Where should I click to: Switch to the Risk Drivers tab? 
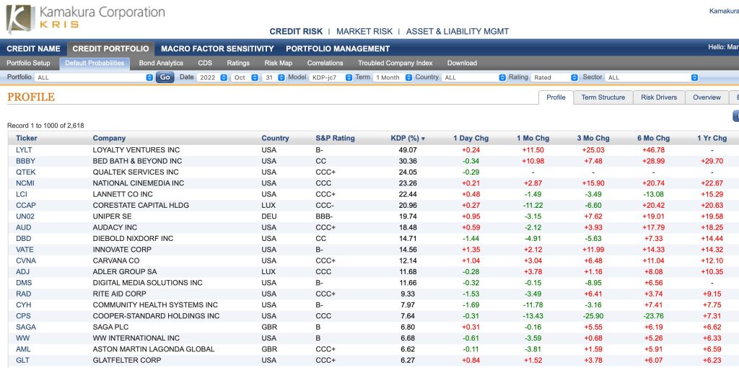click(x=659, y=97)
